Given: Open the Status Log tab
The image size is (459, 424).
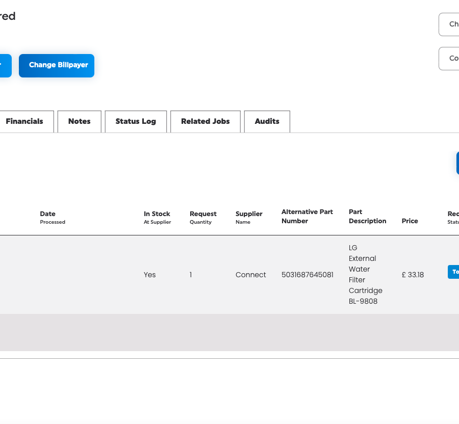Looking at the screenshot, I should (x=136, y=121).
